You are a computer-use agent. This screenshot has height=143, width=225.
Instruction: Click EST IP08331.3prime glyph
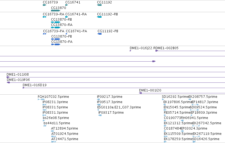[x=44, y=115]
